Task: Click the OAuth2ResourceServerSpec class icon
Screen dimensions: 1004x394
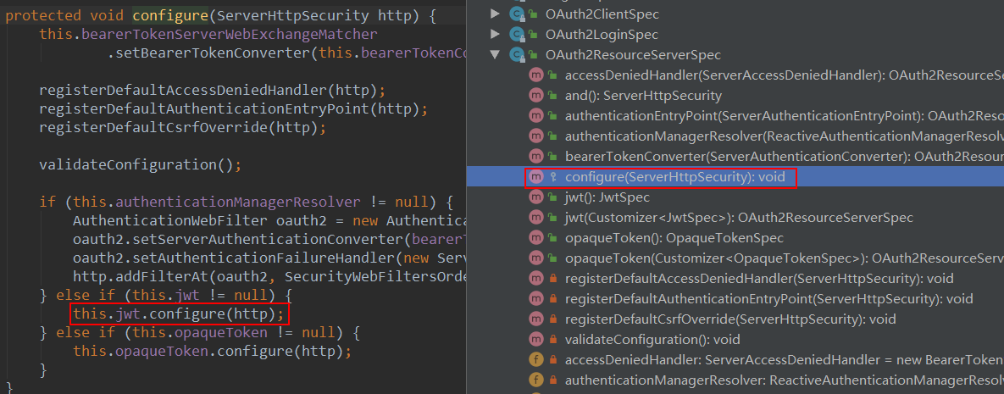Action: click(516, 54)
